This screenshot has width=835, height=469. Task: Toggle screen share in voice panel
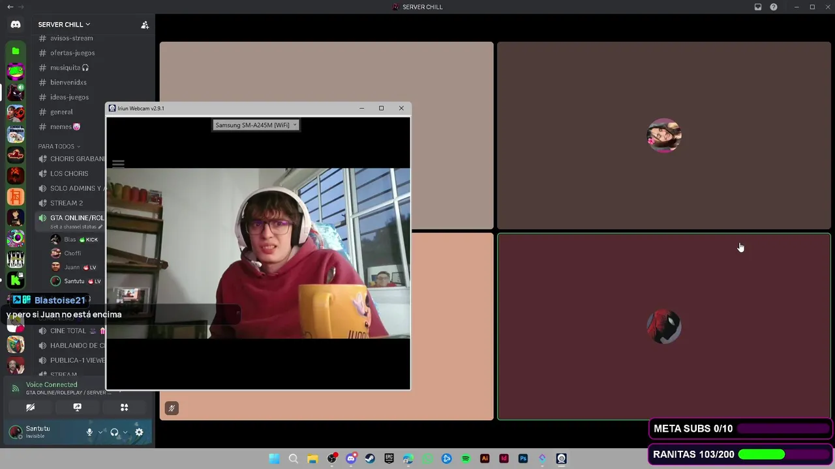[77, 407]
